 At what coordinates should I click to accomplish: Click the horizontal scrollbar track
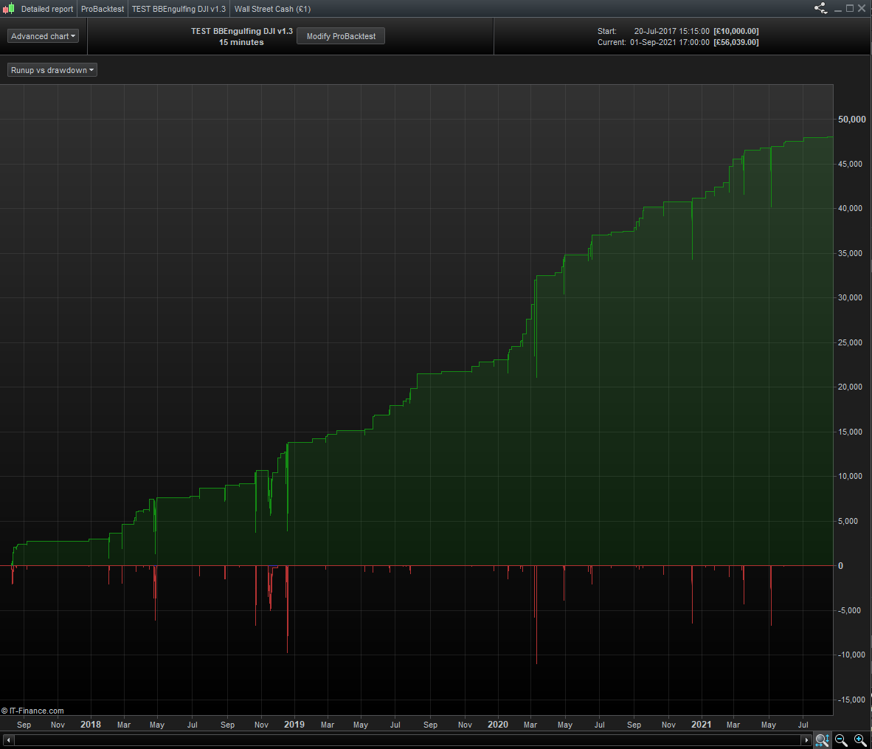click(x=406, y=739)
